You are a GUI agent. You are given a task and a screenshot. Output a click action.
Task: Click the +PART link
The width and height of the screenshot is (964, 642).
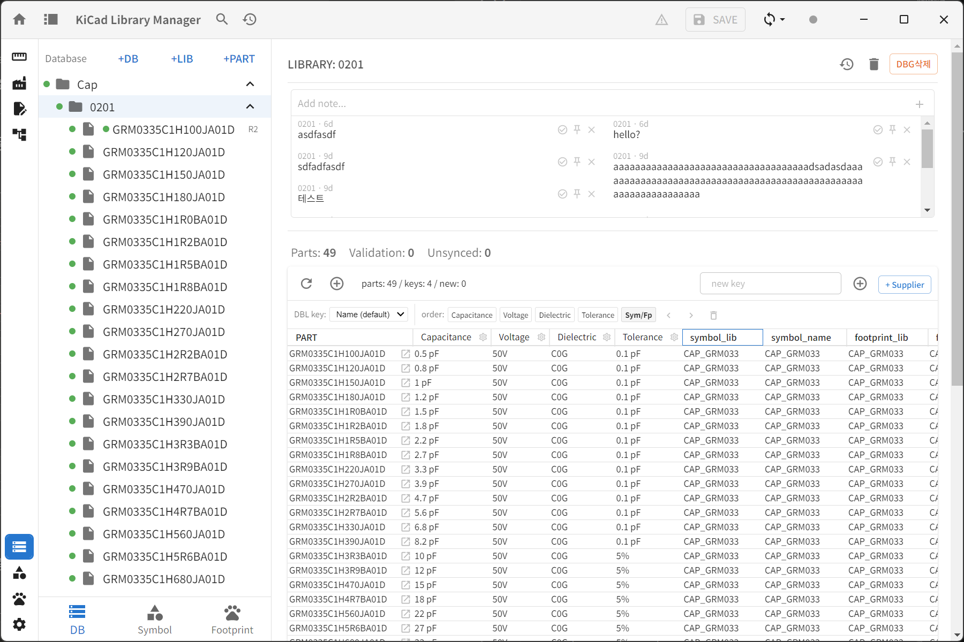(x=239, y=59)
